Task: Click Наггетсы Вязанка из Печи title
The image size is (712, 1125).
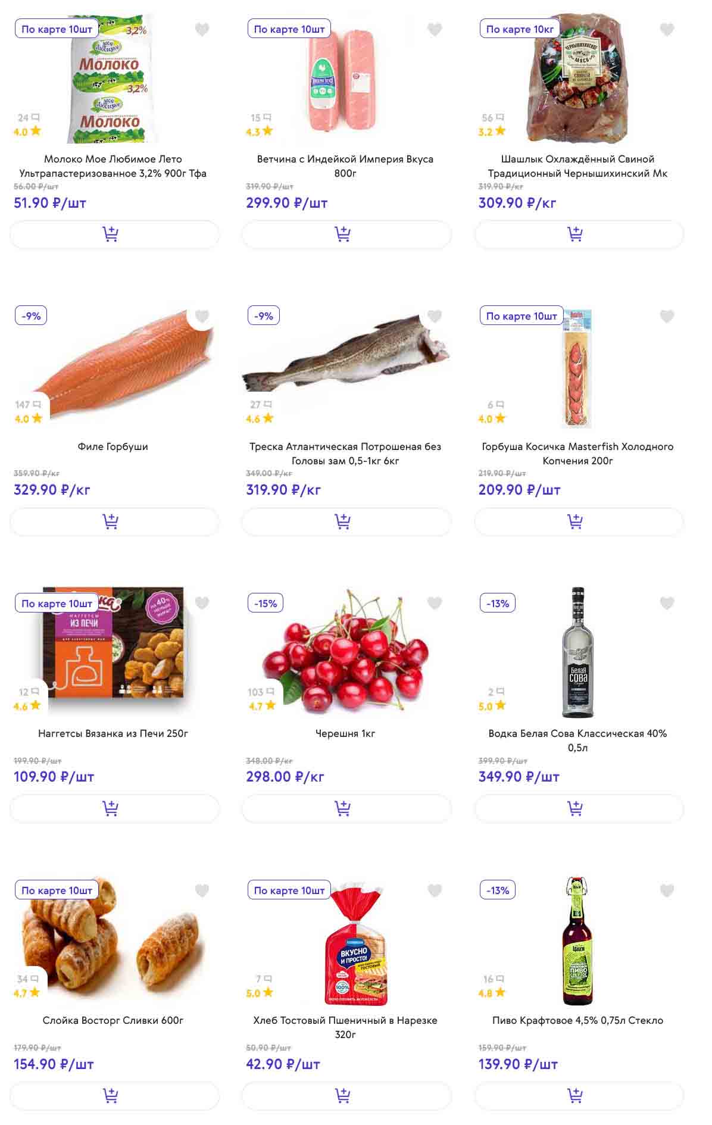Action: [x=113, y=733]
